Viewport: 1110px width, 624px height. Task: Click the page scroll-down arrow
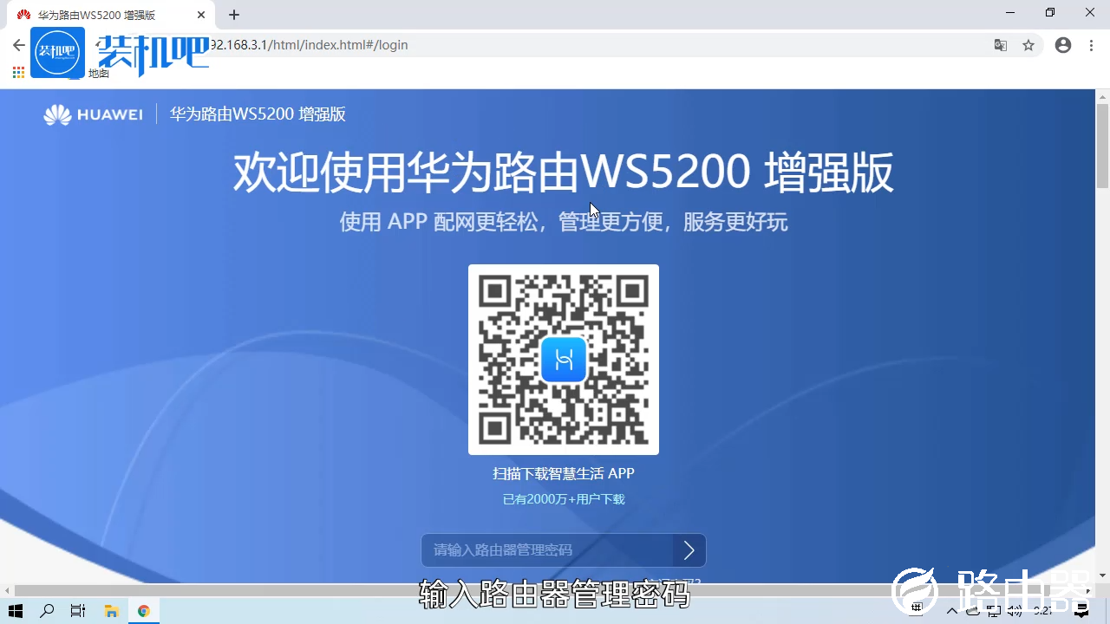coord(1102,575)
